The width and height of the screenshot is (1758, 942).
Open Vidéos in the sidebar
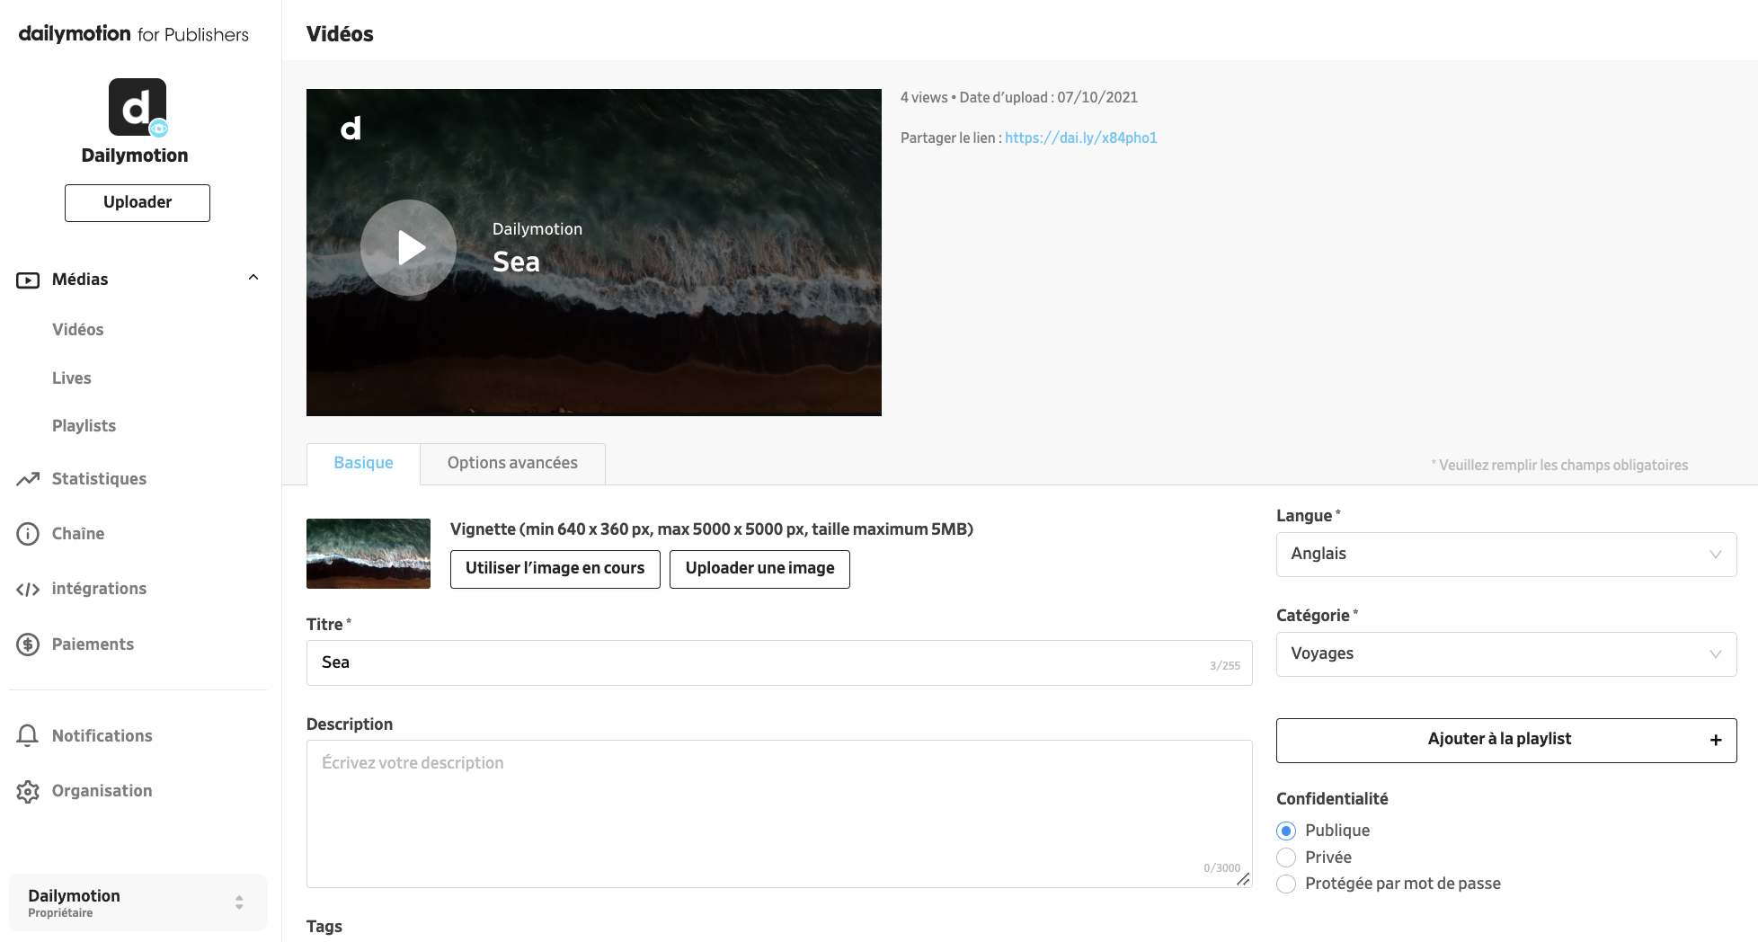point(78,330)
